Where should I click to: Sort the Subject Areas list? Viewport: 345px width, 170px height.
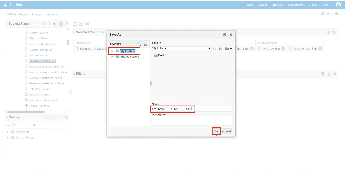pyautogui.click(x=51, y=23)
